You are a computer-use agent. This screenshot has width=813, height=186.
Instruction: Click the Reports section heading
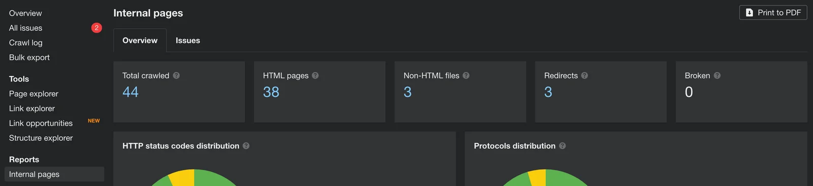click(24, 159)
